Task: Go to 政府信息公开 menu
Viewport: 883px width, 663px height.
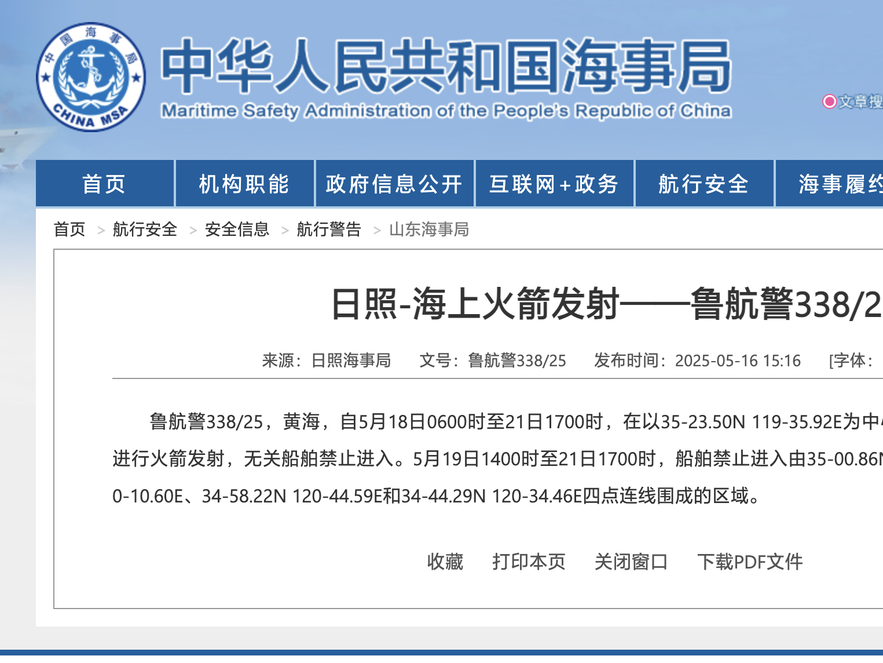Action: 394,184
